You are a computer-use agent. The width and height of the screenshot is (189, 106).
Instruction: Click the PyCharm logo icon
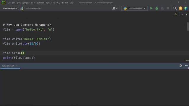point(4,3)
